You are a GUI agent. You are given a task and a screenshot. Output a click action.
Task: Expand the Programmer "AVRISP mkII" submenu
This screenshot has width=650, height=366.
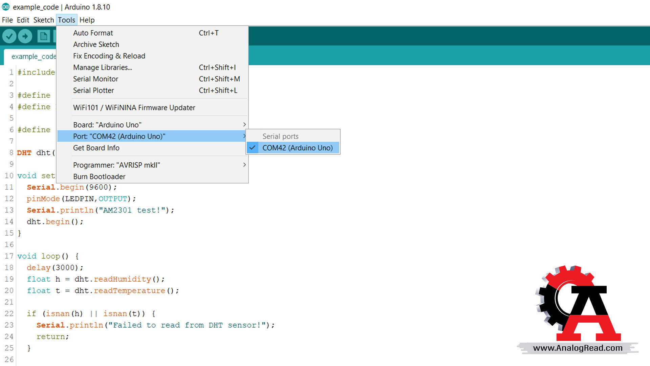point(153,165)
